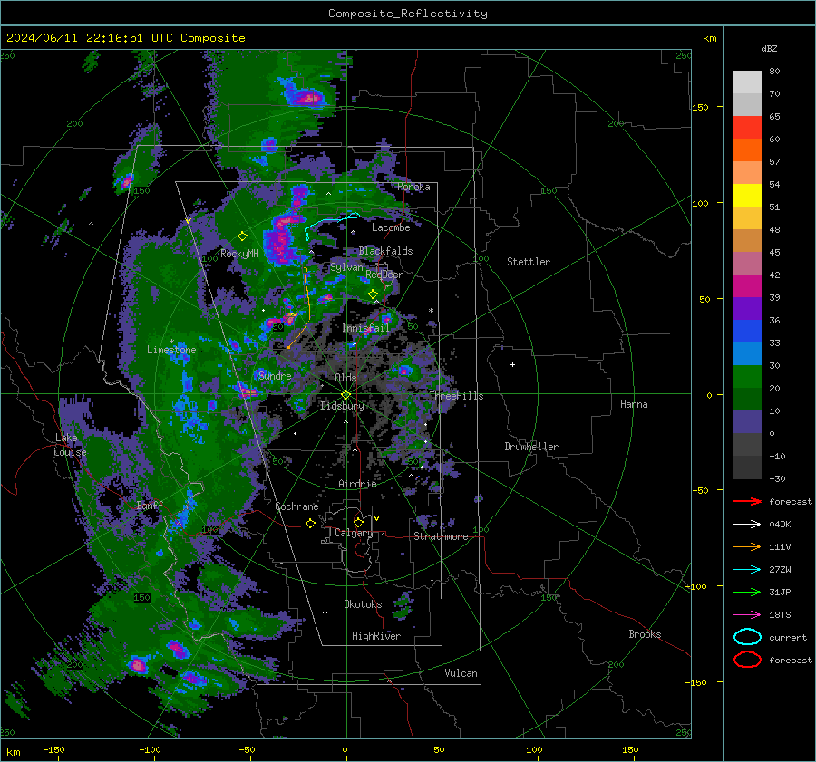Click the RedDeer city label
The height and width of the screenshot is (762, 816).
tap(384, 275)
